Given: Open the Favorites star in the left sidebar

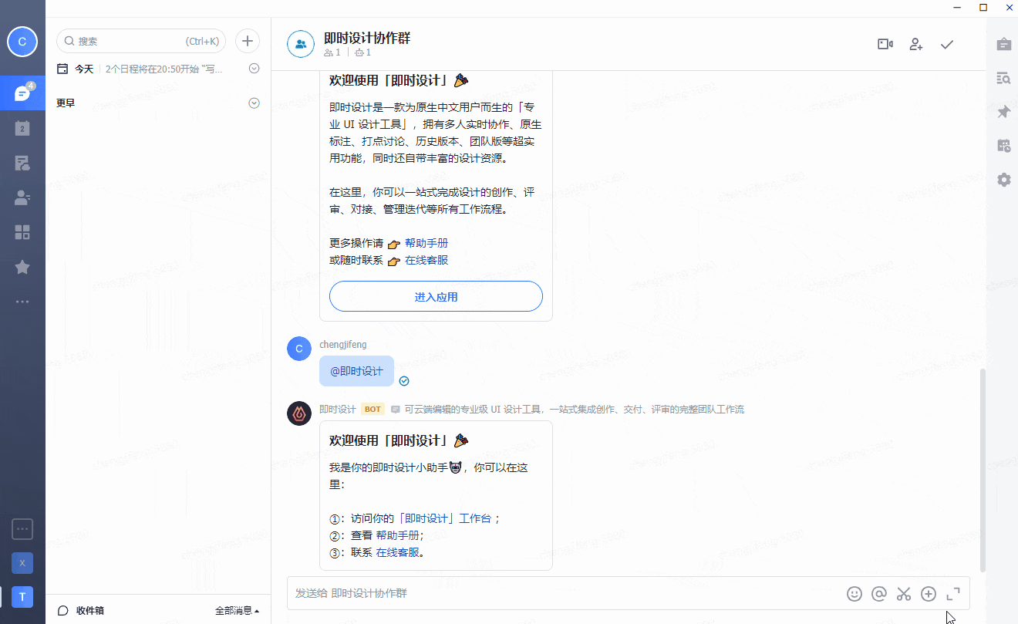Looking at the screenshot, I should [22, 267].
